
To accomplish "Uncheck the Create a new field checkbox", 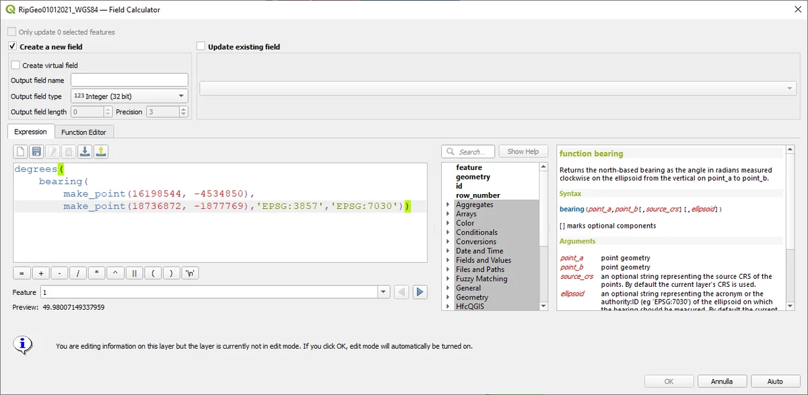I will pyautogui.click(x=12, y=46).
